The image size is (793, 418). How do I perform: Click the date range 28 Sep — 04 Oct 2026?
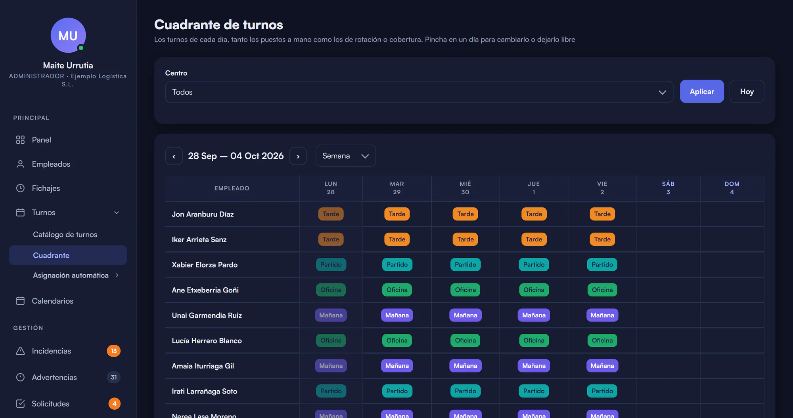(x=236, y=156)
